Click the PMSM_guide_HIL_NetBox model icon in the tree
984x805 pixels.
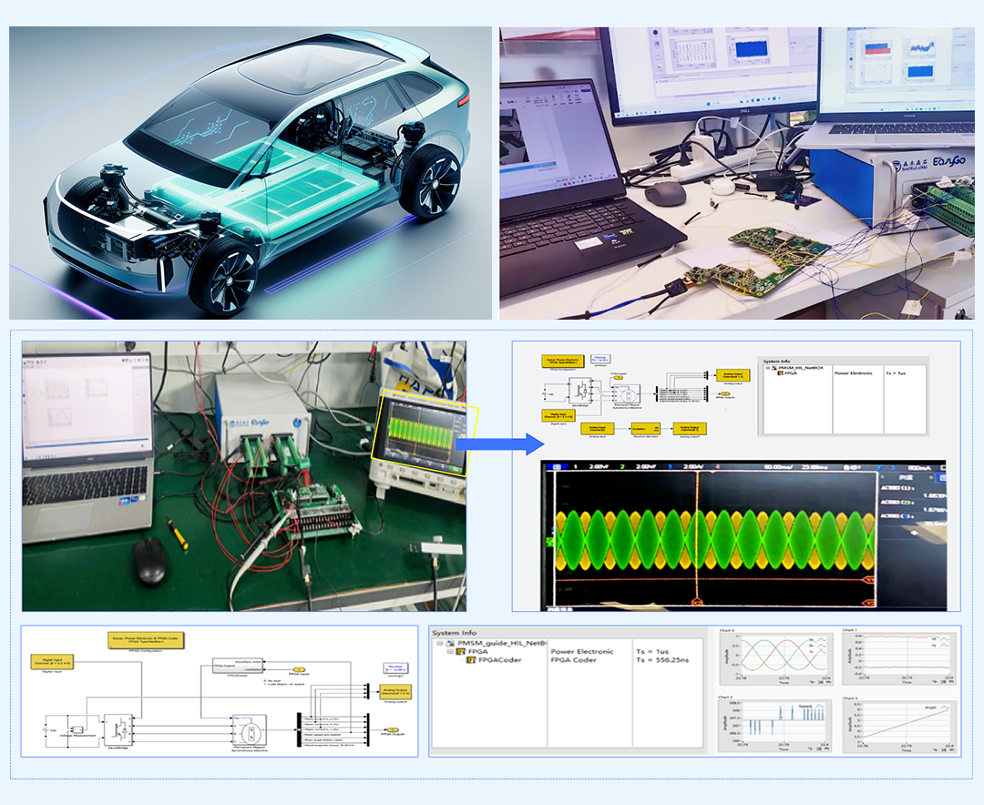[x=450, y=643]
